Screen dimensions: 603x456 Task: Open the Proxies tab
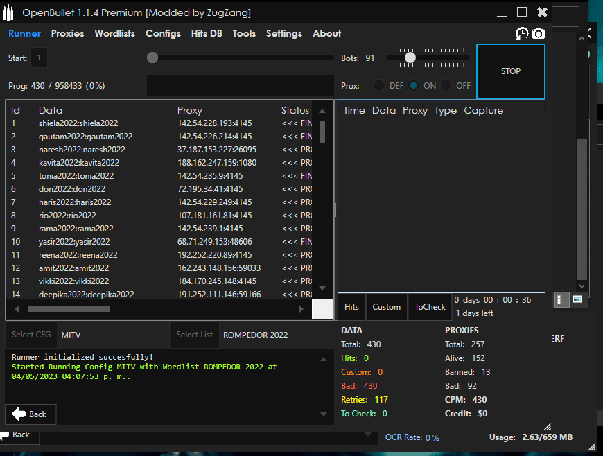pos(67,33)
